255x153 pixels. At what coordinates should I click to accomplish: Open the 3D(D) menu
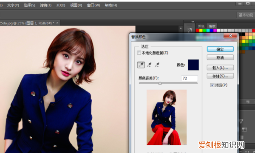click(61, 5)
